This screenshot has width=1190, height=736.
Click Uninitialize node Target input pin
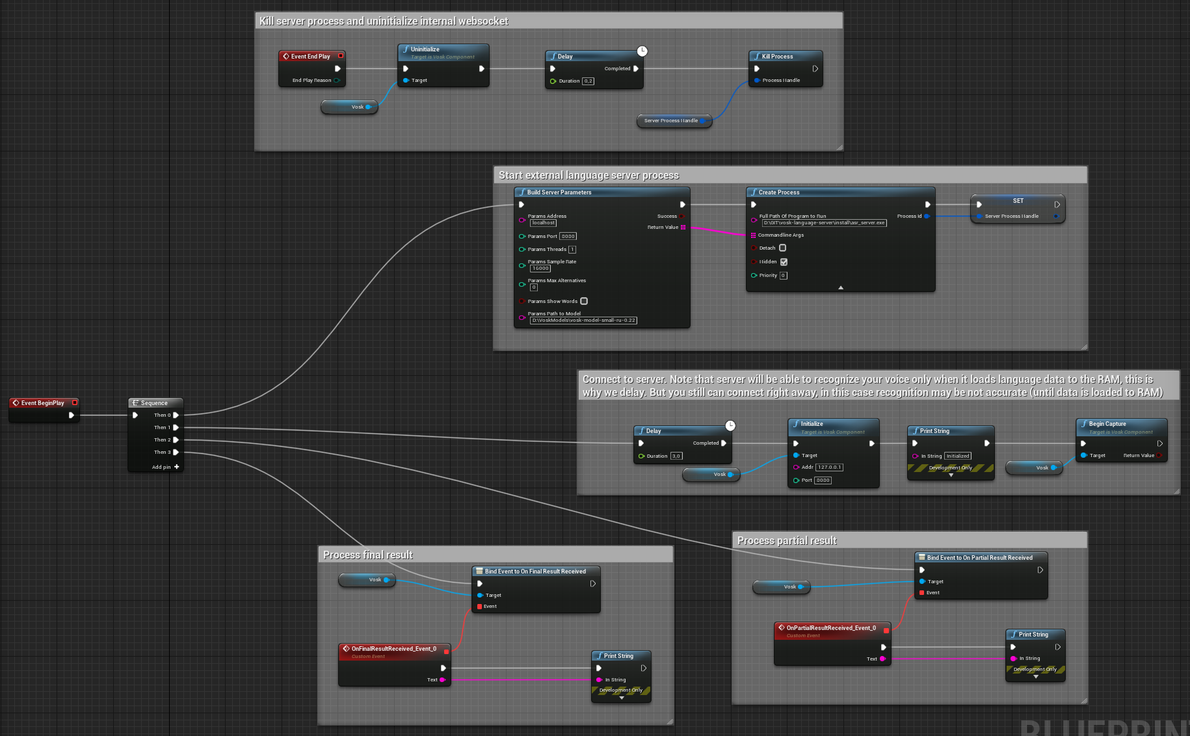[x=406, y=81]
